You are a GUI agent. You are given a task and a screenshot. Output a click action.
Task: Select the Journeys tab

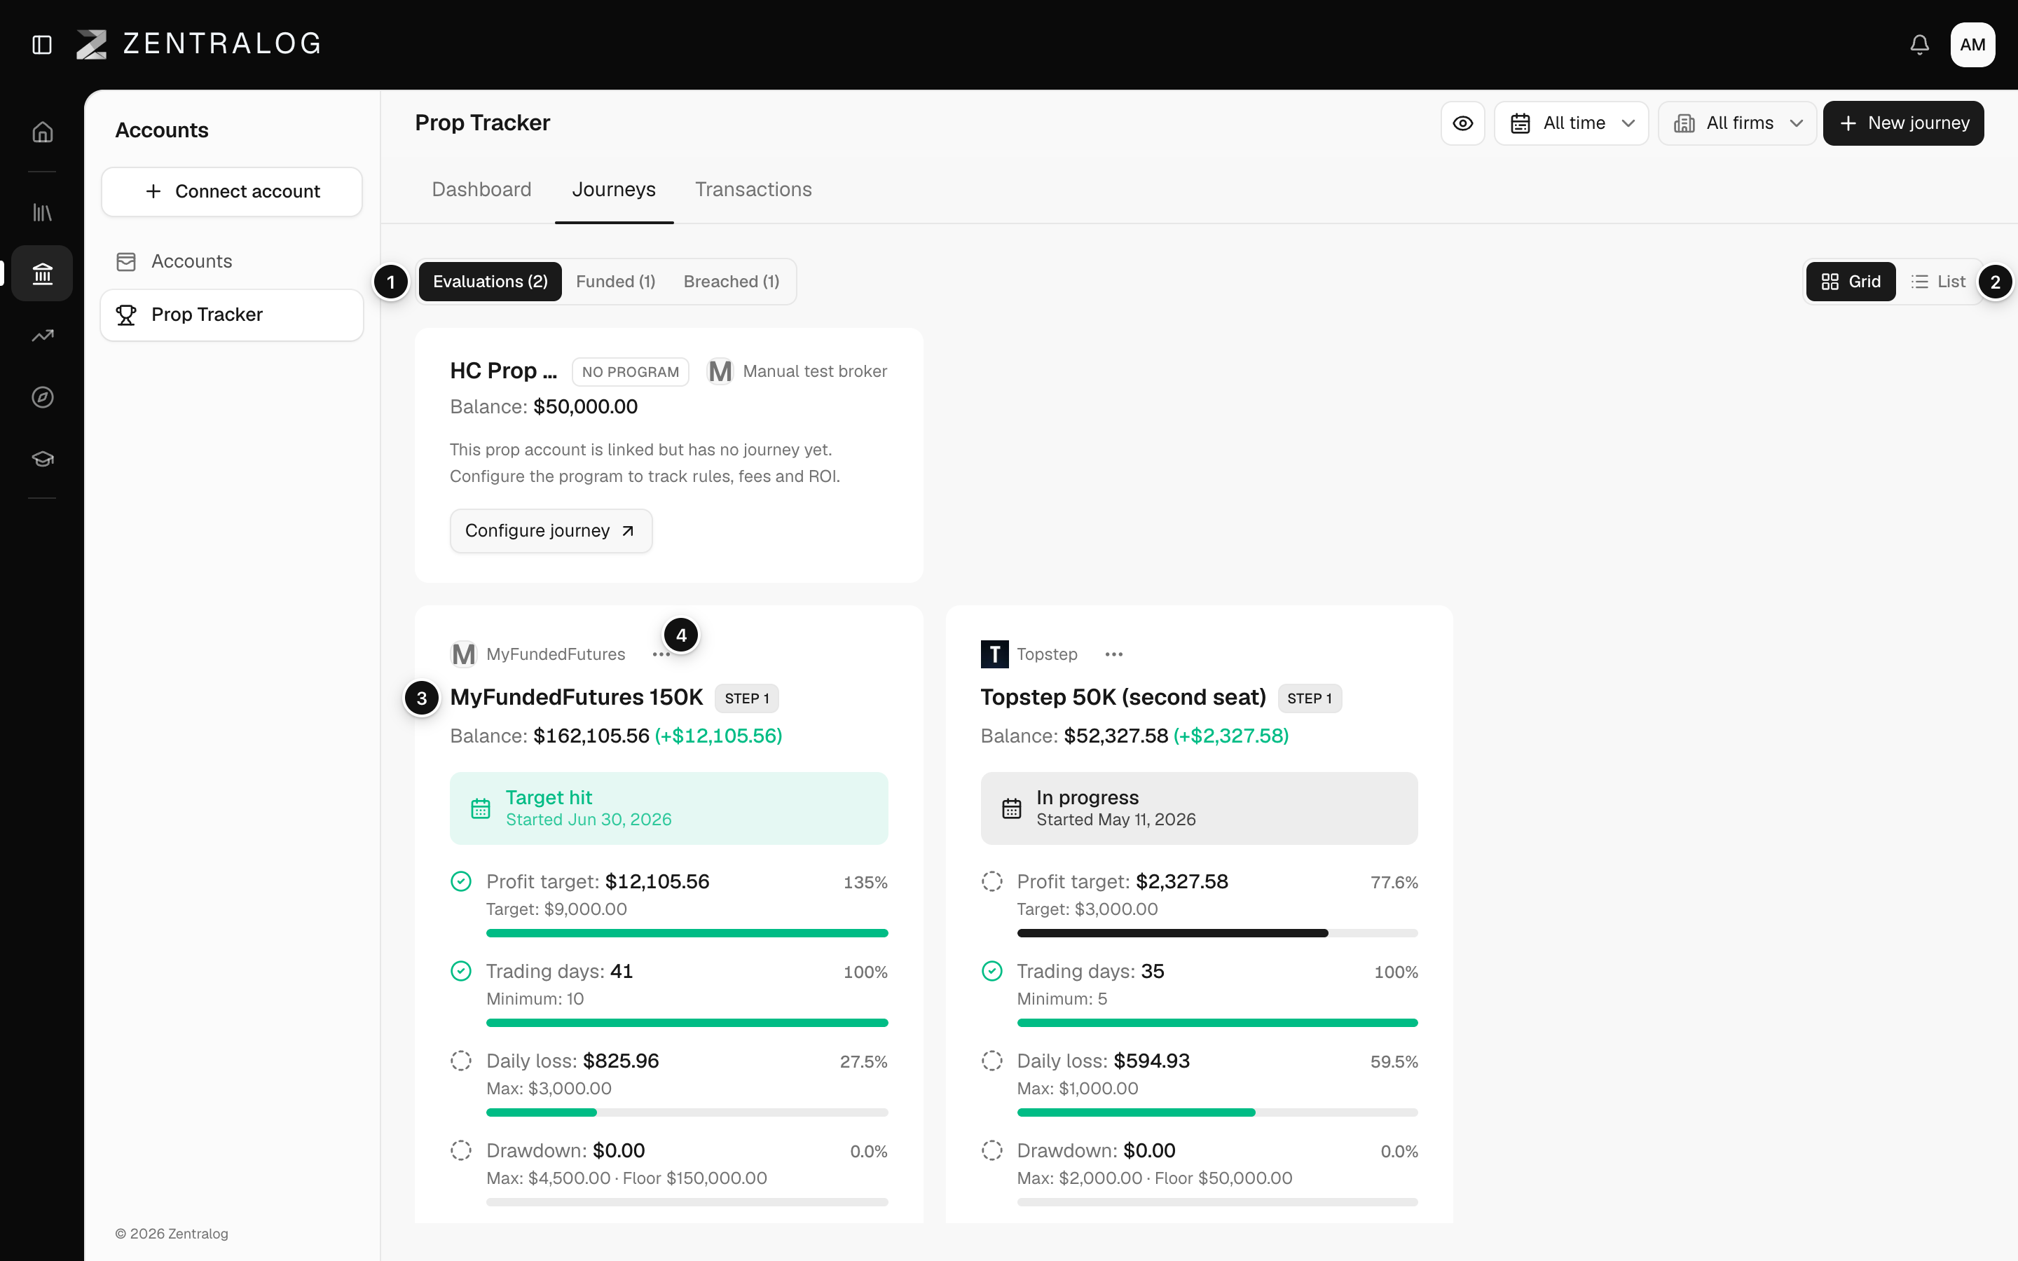click(x=614, y=190)
